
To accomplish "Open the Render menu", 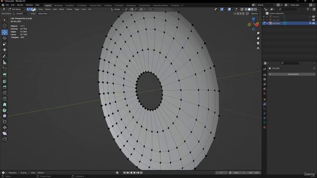I will click(x=20, y=5).
